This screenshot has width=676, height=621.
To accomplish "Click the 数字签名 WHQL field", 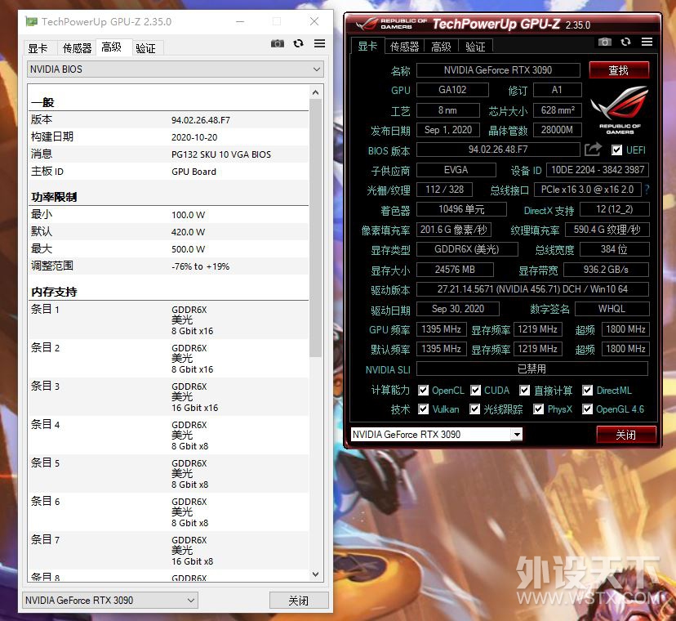I will click(612, 309).
